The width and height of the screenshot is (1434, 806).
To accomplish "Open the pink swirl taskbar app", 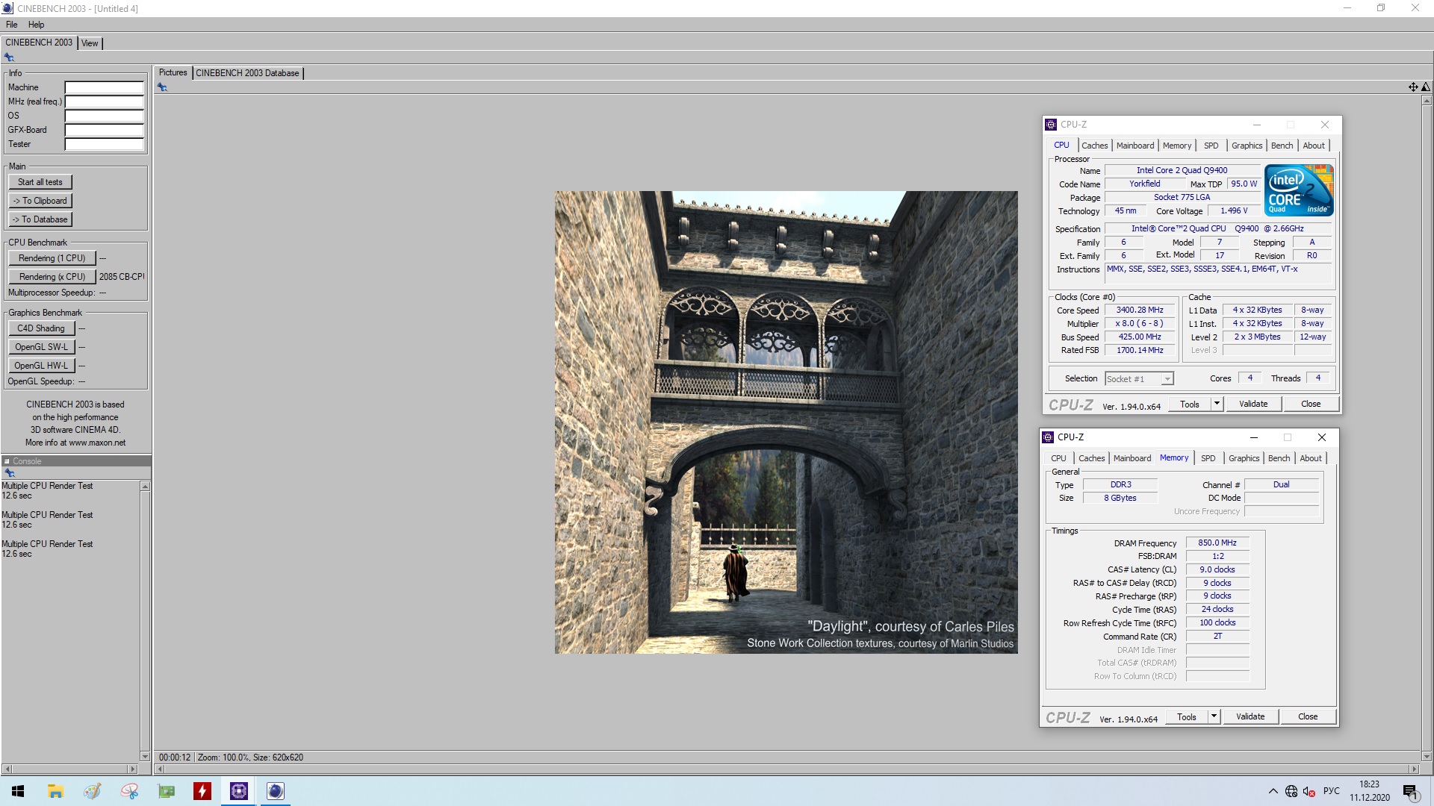I will 129,791.
